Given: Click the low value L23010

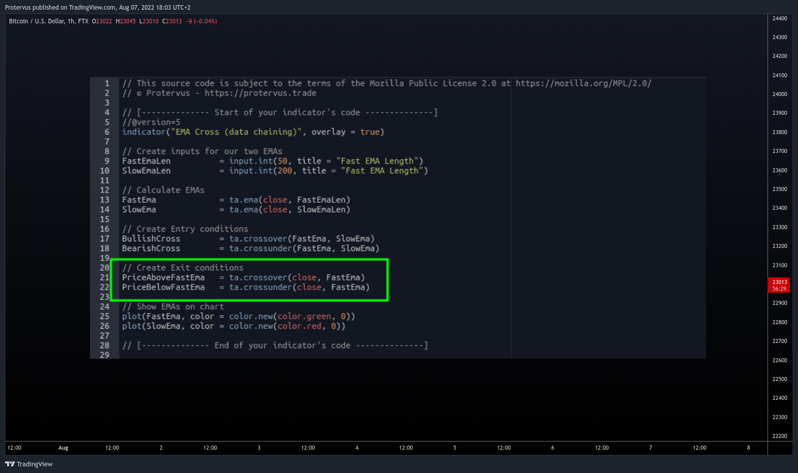Looking at the screenshot, I should pyautogui.click(x=149, y=21).
